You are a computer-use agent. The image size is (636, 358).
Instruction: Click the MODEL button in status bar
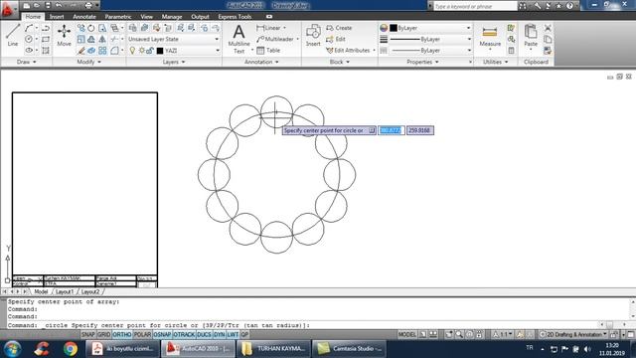pos(406,335)
